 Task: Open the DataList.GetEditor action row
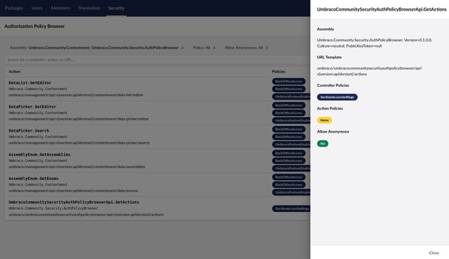pos(158,89)
